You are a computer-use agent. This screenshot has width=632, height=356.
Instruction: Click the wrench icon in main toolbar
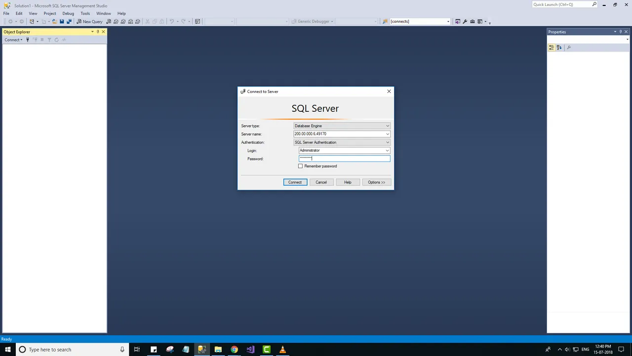click(x=465, y=21)
